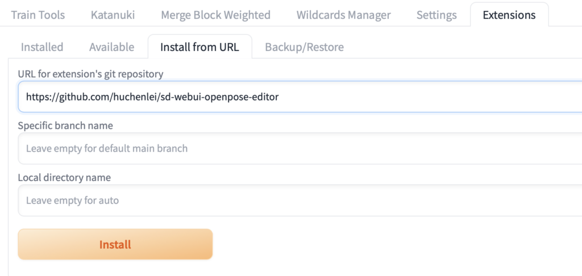
Task: Click "openpose-editor" at the URL's end
Action: point(246,97)
